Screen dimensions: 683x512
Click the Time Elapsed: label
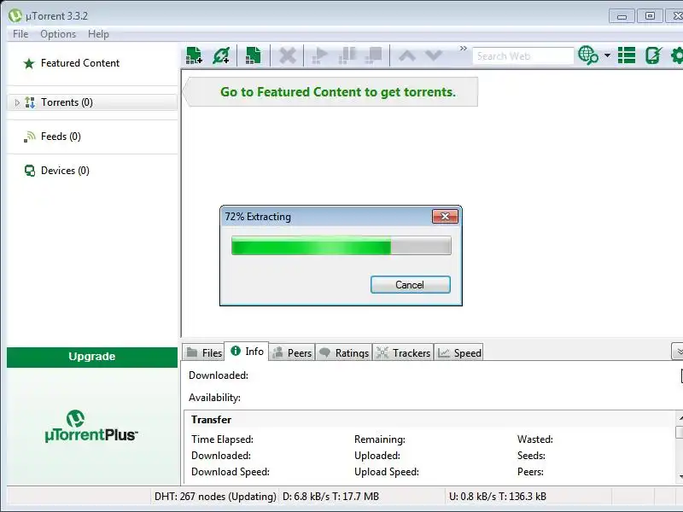pyautogui.click(x=222, y=439)
